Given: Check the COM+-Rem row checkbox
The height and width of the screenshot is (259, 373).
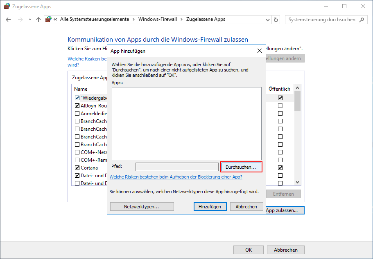Looking at the screenshot, I should point(77,160).
